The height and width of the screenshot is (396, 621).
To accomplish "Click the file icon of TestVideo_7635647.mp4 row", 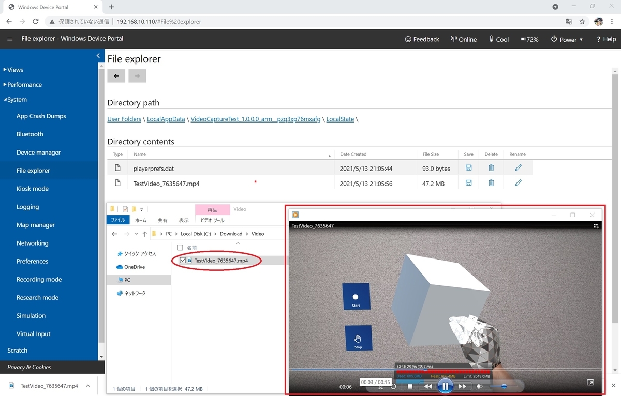I will coord(117,183).
